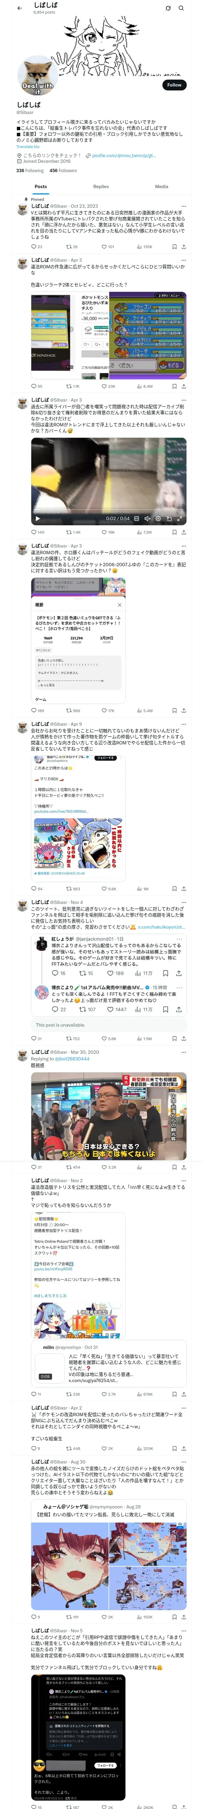Share the pinned Oct 23 post
Image resolution: width=203 pixels, height=1809 pixels.
183,247
